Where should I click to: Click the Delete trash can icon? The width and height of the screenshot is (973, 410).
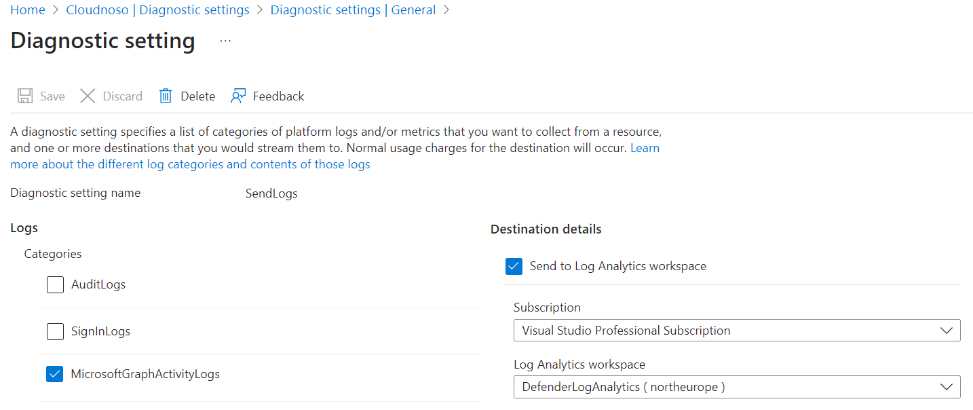[x=166, y=96]
